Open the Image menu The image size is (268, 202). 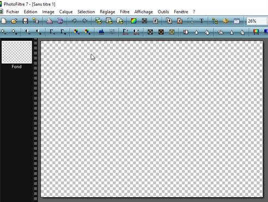[x=48, y=12]
